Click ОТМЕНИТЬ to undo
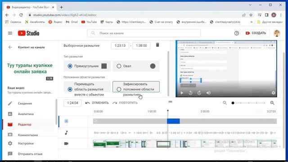Viewport: 288px width, 162px height. (x=97, y=103)
